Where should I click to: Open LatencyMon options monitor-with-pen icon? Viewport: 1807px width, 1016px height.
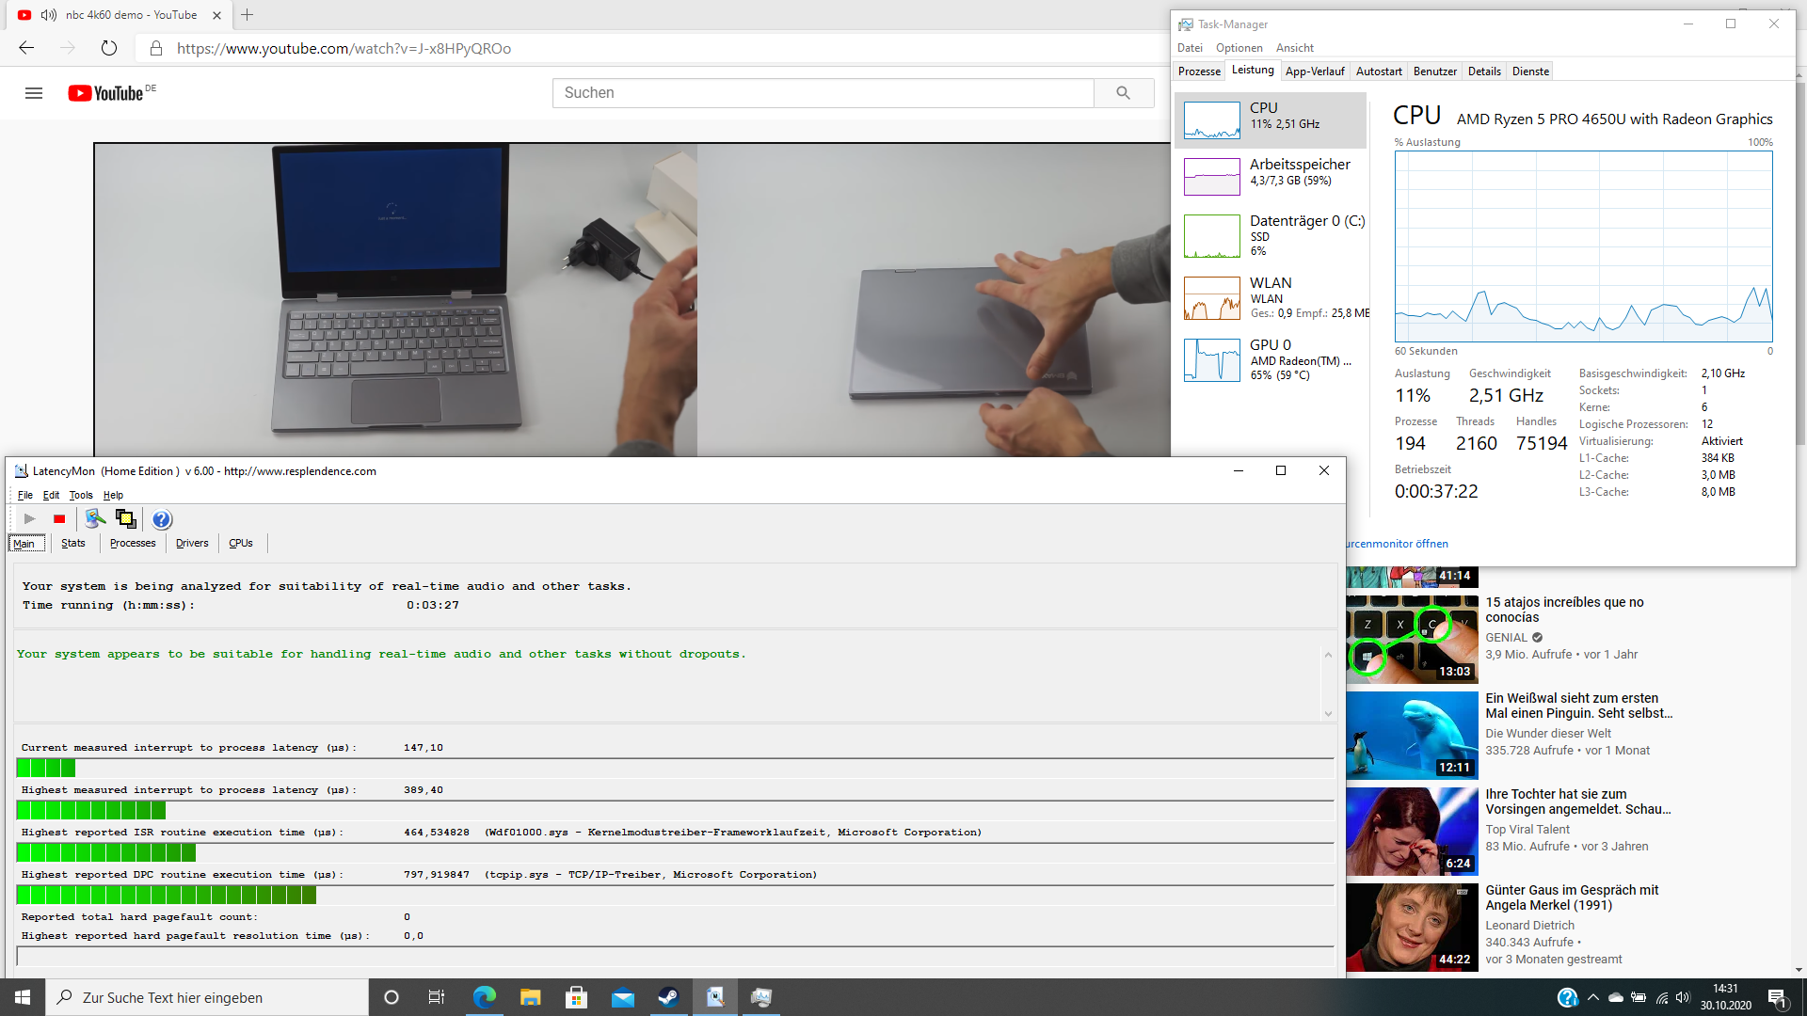coord(94,519)
